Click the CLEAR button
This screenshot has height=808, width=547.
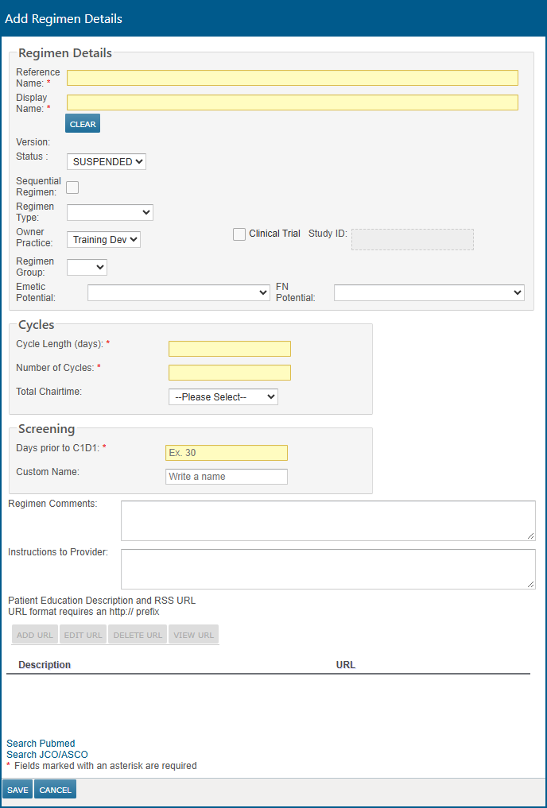tap(83, 124)
